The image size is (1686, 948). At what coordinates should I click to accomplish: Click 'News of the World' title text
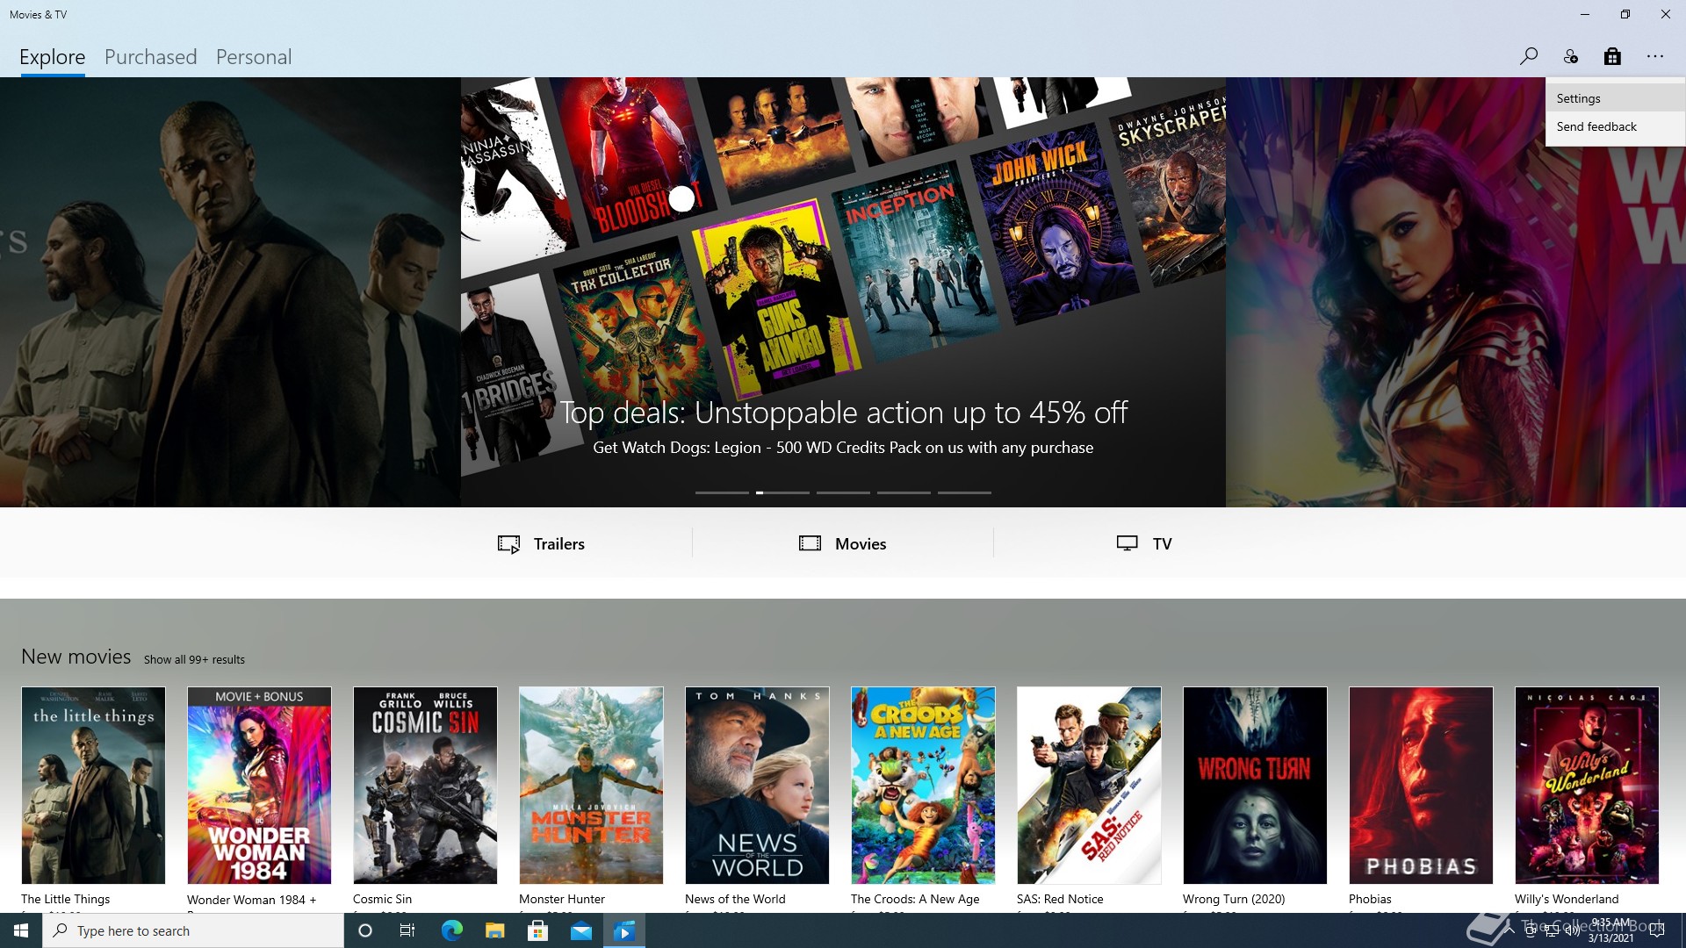(x=735, y=899)
